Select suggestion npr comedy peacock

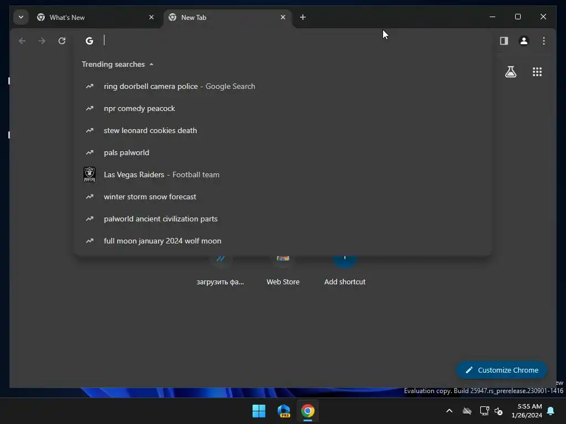pyautogui.click(x=283, y=108)
